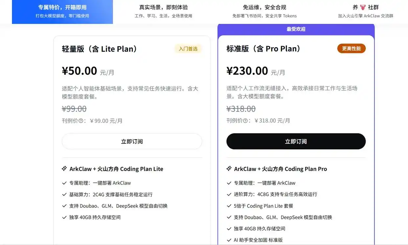
Task: Select the 免运维，安全合规 tab
Action: 264,12
